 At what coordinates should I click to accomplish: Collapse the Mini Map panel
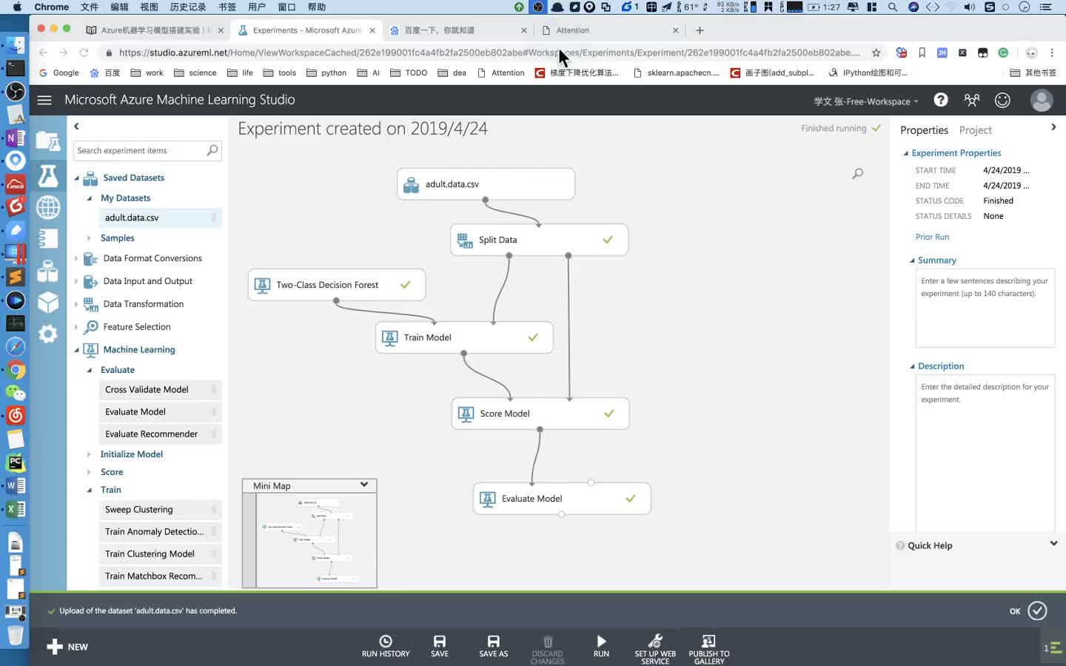point(364,485)
